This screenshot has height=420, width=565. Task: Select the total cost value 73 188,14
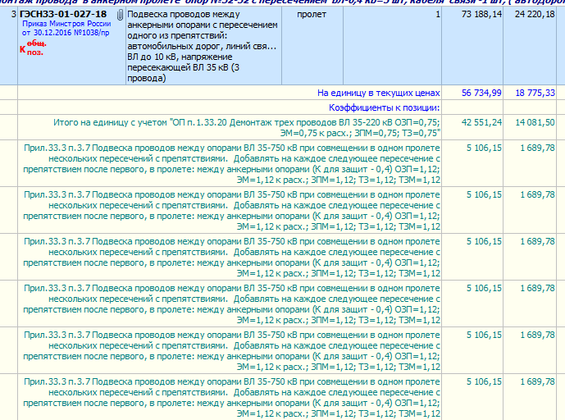coord(481,15)
